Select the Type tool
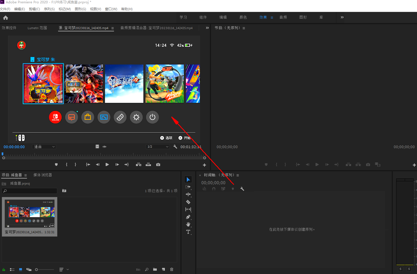This screenshot has width=417, height=274. point(188,232)
